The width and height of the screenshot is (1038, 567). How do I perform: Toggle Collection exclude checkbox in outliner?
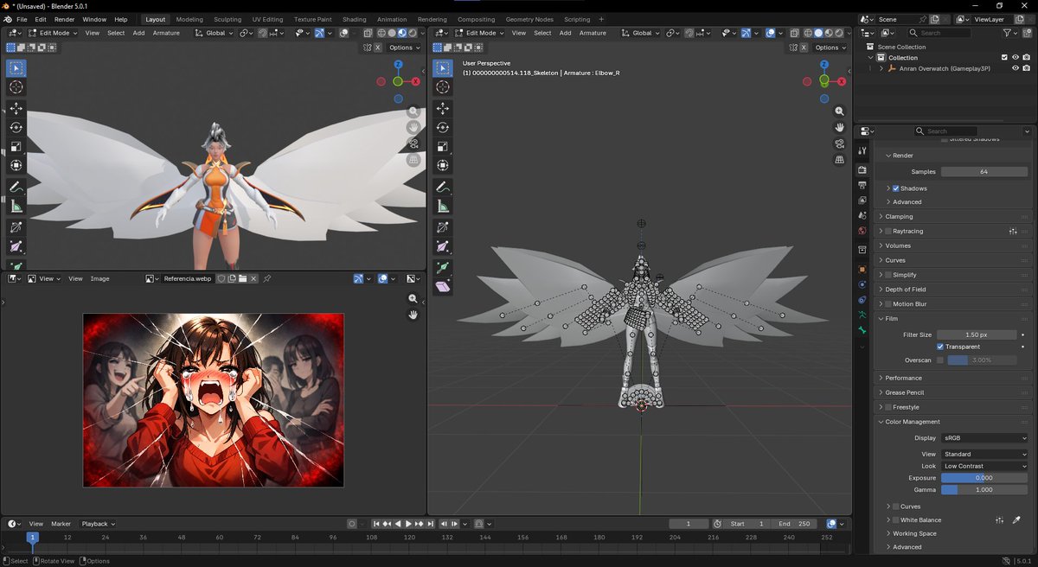click(x=1004, y=58)
